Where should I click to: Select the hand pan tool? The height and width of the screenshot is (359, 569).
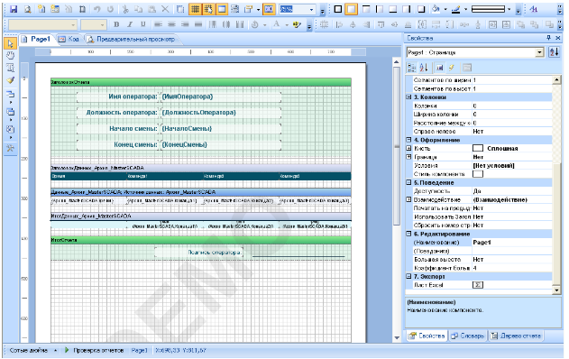[x=10, y=55]
